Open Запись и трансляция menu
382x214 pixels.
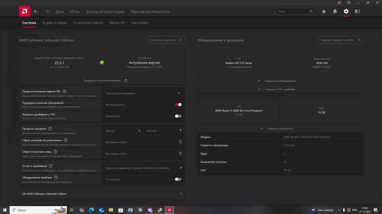[x=105, y=12]
